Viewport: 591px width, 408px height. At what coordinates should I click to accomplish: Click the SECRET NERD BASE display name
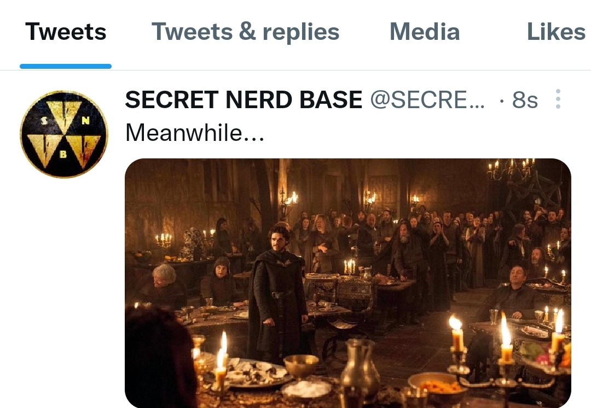pyautogui.click(x=244, y=100)
